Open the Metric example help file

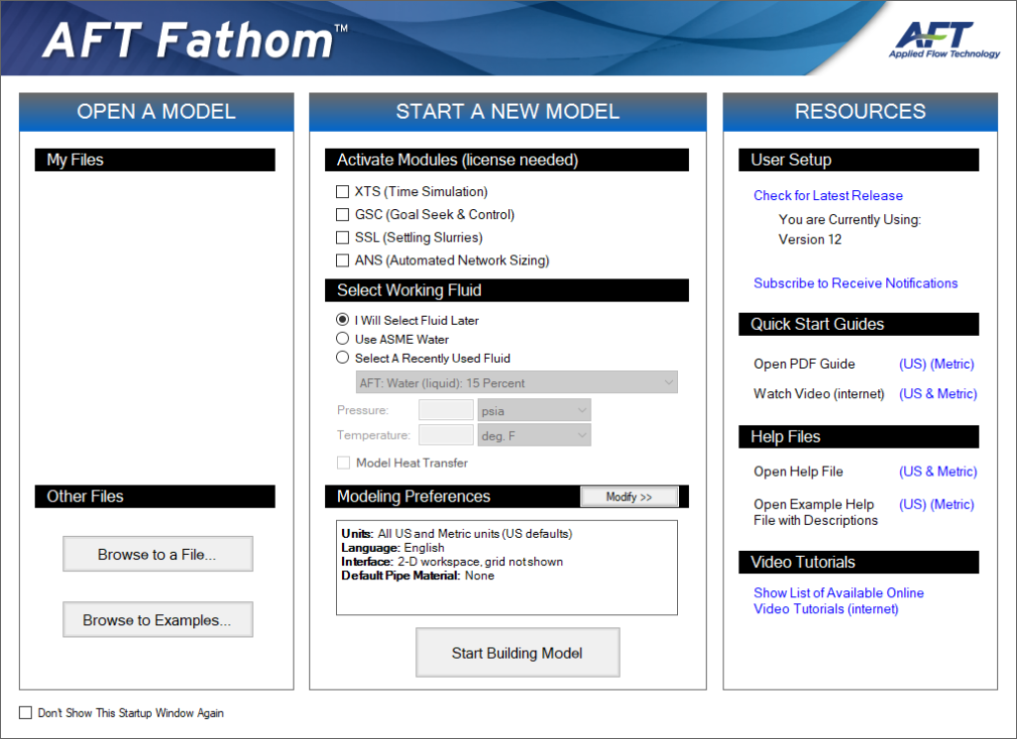click(x=953, y=504)
